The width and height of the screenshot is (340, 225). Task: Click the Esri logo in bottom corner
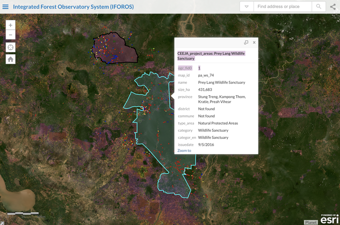tap(329, 219)
